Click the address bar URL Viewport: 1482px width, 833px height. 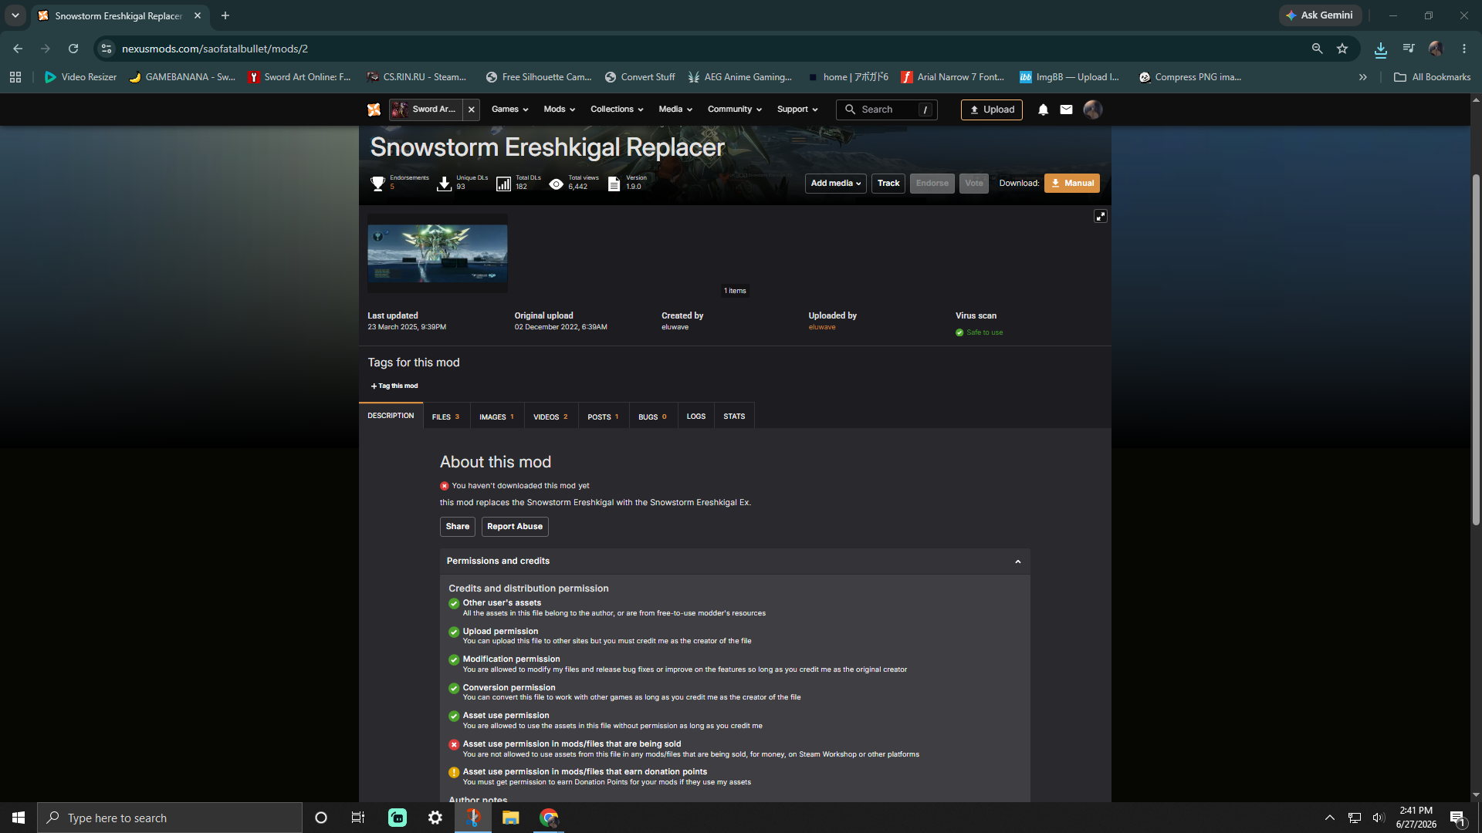tap(215, 49)
